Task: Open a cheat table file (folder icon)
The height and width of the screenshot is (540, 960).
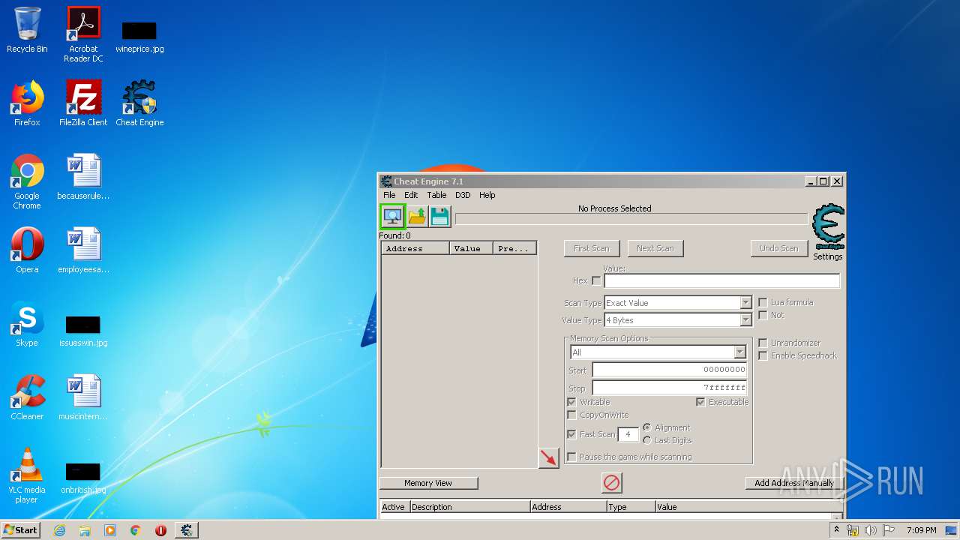Action: [x=417, y=217]
